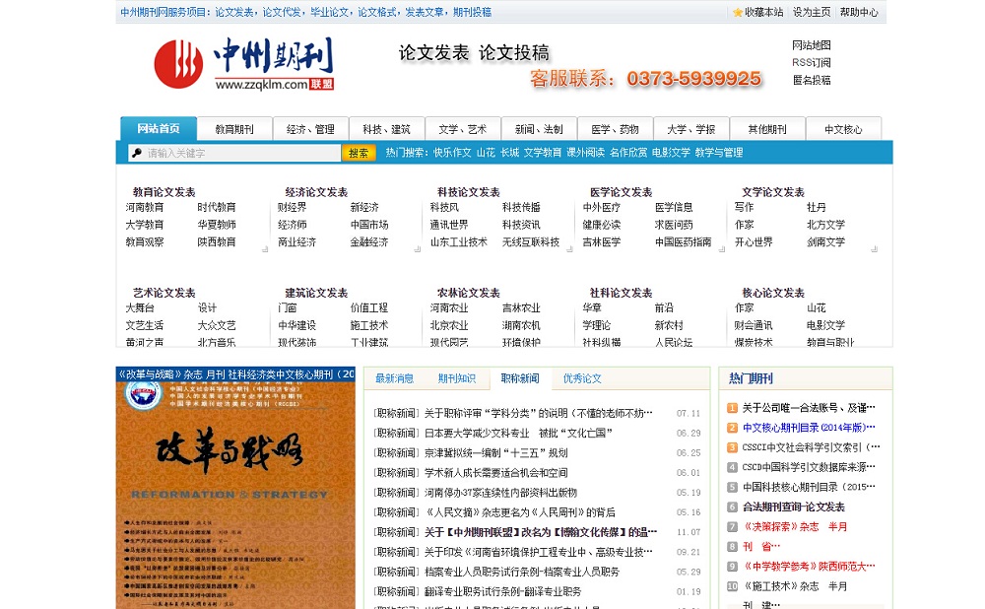
Task: Open 《施工技术》杂志 半月 link
Action: coord(795,586)
